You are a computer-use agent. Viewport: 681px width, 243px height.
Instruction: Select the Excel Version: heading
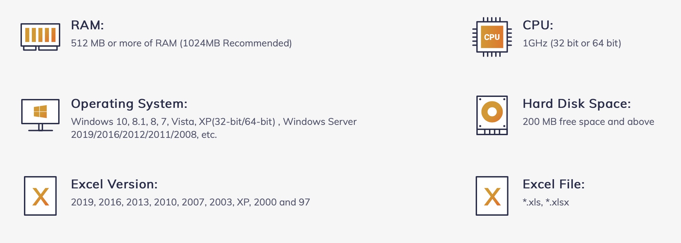[114, 184]
